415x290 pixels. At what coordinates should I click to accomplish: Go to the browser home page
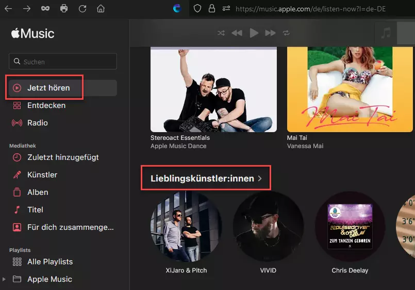(101, 9)
